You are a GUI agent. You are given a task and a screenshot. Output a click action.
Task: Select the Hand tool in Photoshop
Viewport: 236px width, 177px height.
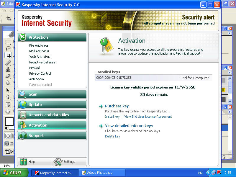(x=8, y=111)
